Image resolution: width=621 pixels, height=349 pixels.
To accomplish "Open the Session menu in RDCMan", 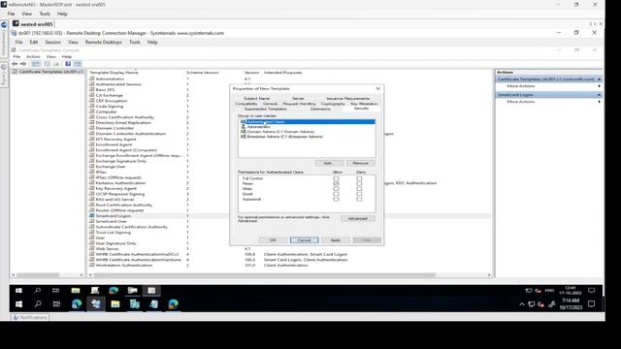I will 52,42.
